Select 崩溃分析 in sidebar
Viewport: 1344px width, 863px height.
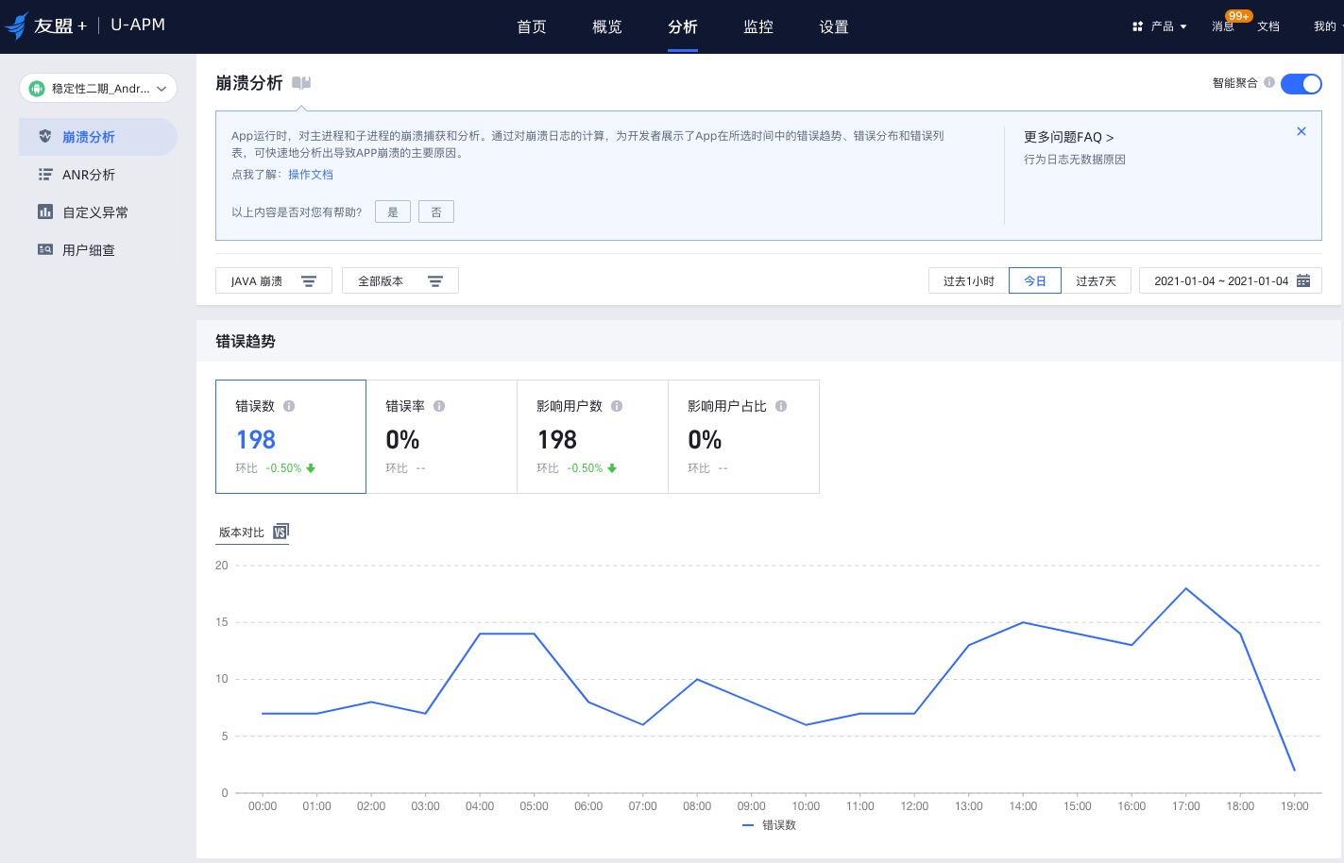pos(98,137)
